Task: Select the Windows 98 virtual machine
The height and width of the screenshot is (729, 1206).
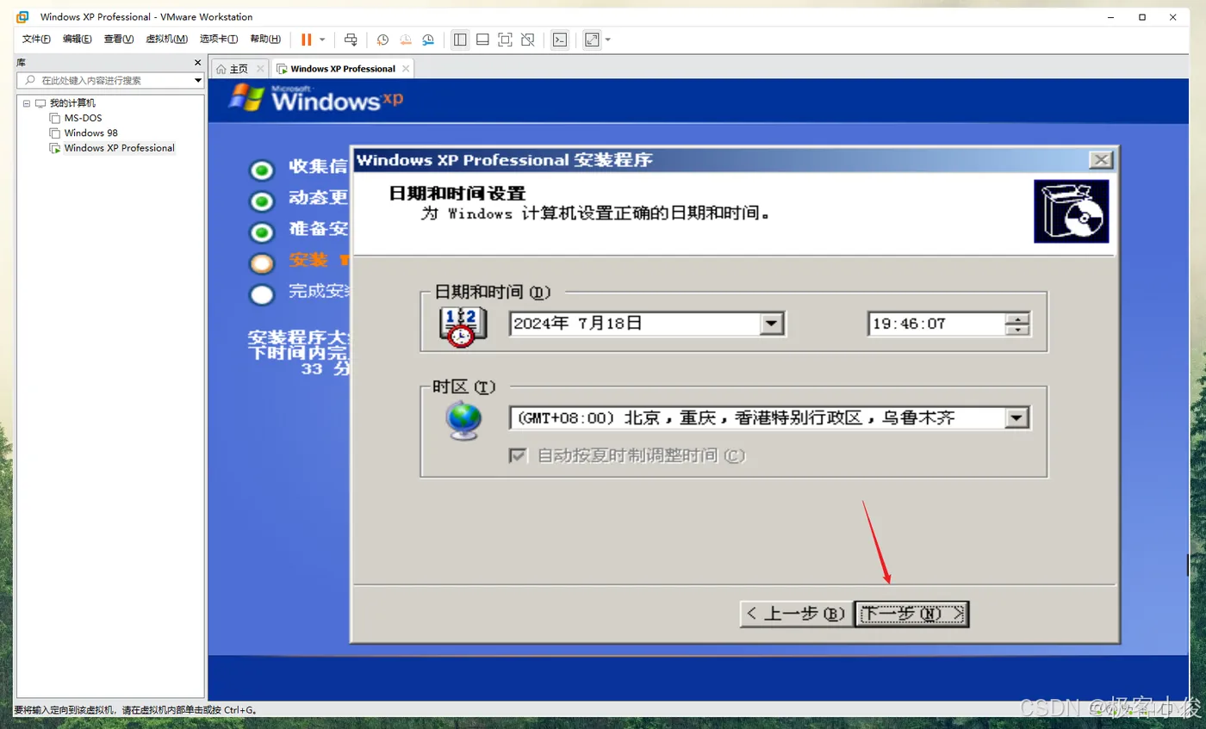Action: point(90,133)
